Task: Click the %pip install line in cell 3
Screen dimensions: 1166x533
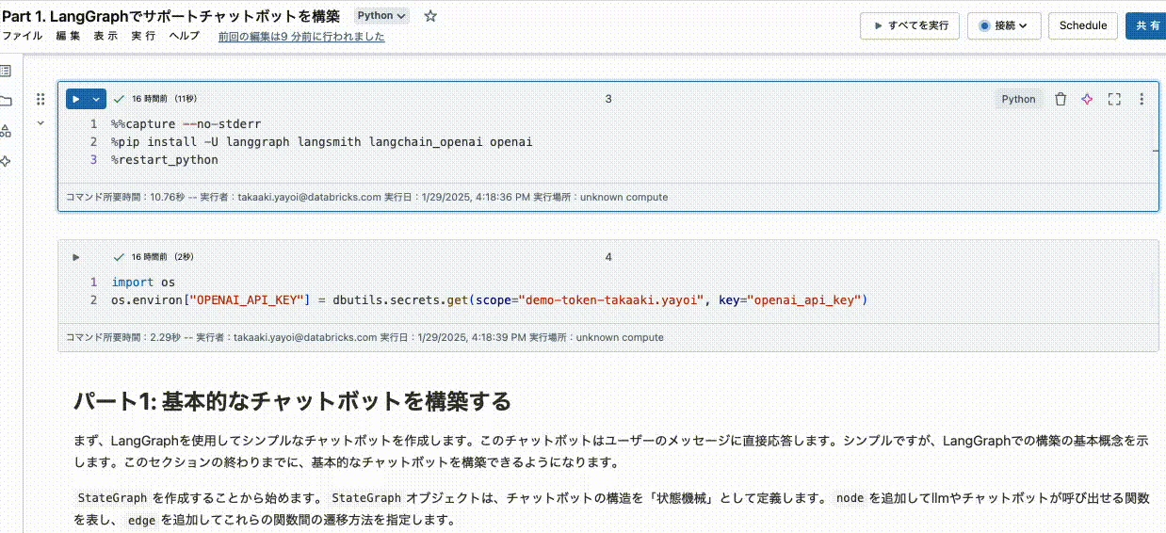Action: [x=322, y=142]
